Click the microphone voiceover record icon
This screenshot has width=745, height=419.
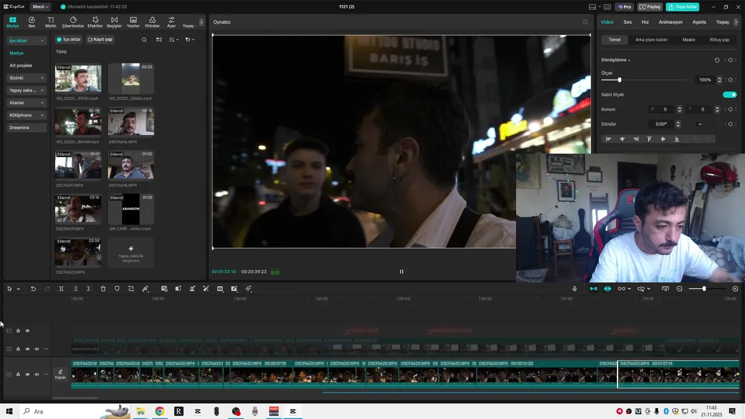[574, 289]
